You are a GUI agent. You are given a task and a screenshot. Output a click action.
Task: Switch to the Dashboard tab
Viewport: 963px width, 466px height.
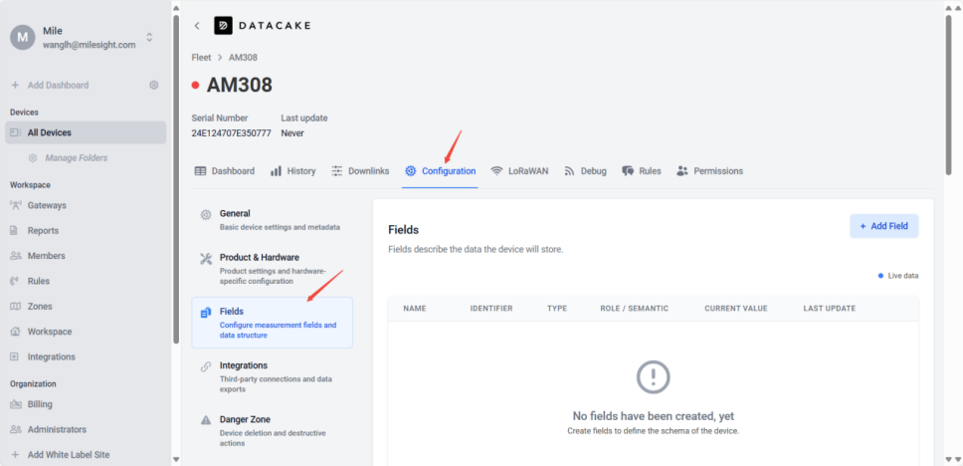pyautogui.click(x=224, y=171)
